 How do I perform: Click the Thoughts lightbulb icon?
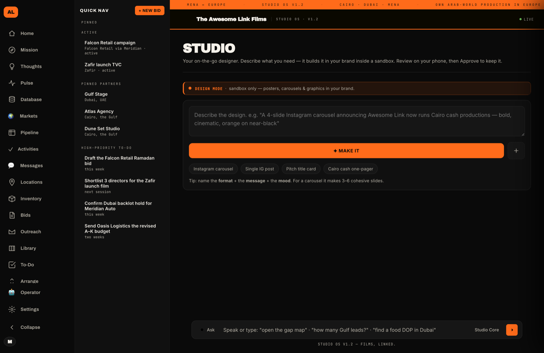[12, 67]
